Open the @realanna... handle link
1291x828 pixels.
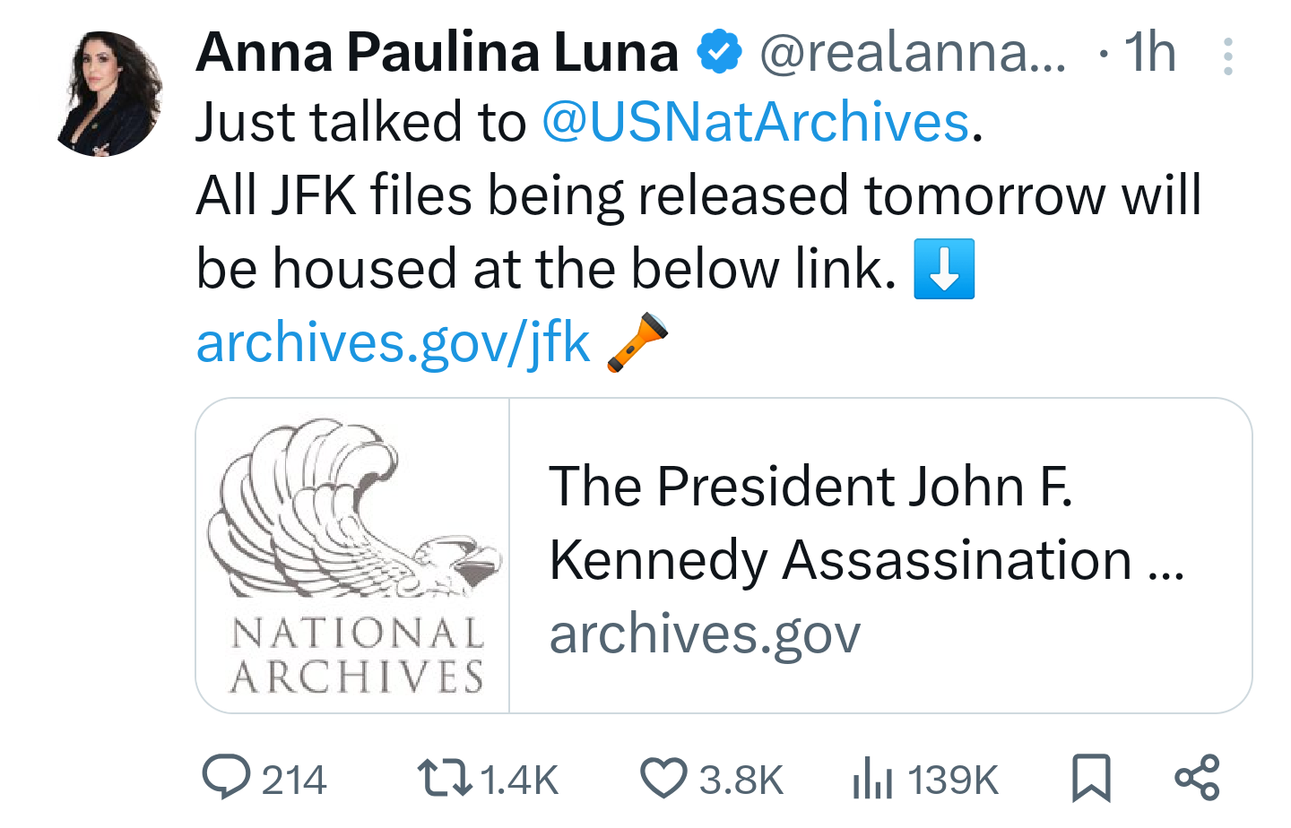(913, 52)
